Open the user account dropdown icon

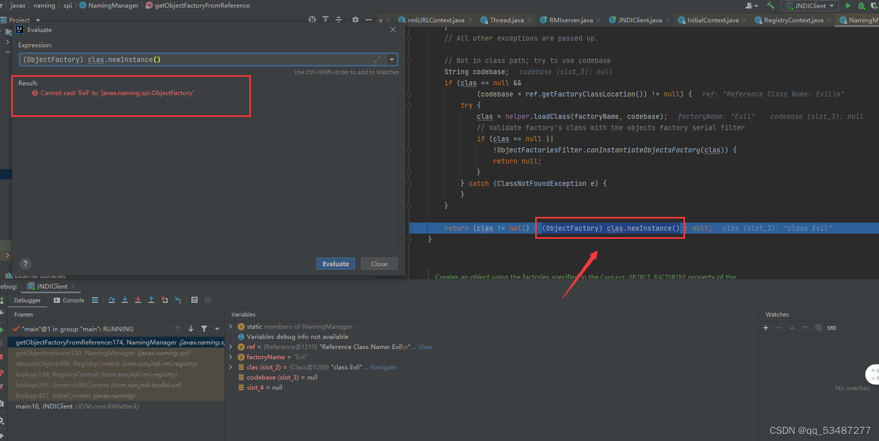752,6
